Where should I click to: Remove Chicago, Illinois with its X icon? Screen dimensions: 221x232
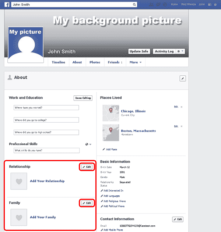[182, 107]
